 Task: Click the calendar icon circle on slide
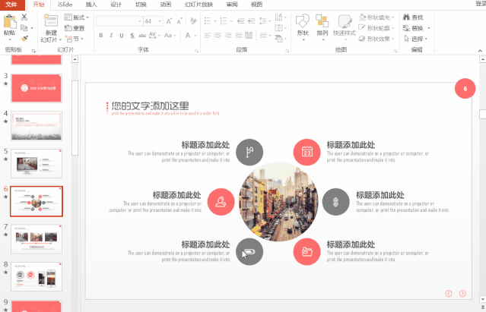click(307, 152)
